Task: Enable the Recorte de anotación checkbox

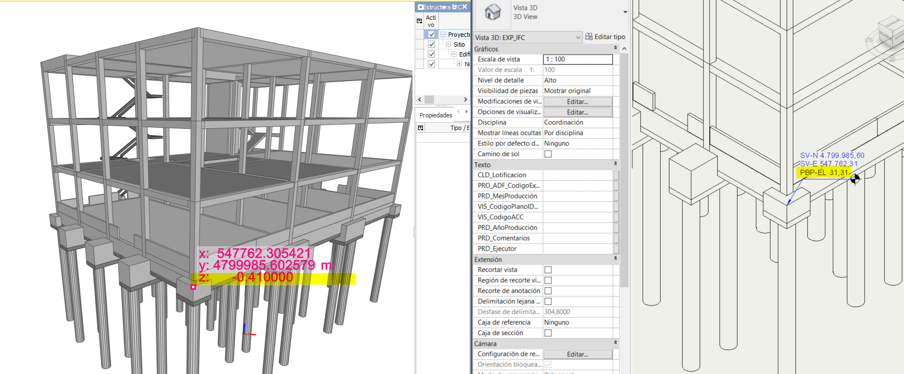Action: (x=548, y=291)
